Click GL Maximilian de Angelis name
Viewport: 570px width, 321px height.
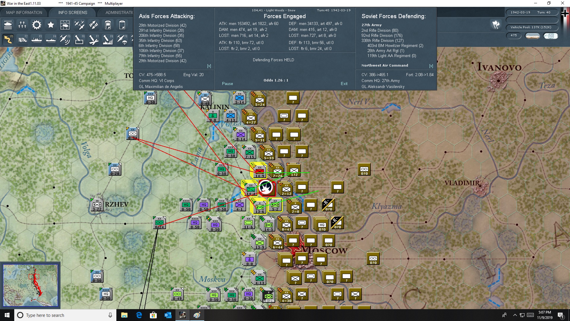point(161,87)
